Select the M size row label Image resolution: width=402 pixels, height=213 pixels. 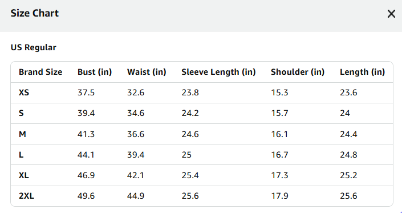click(x=22, y=134)
